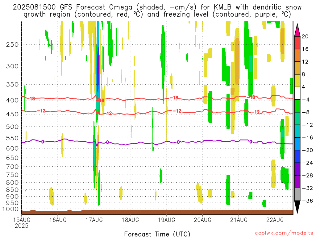Screen dimensions: 316x237
Task: Select the 650 pressure axis label
Action: coord(12,158)
